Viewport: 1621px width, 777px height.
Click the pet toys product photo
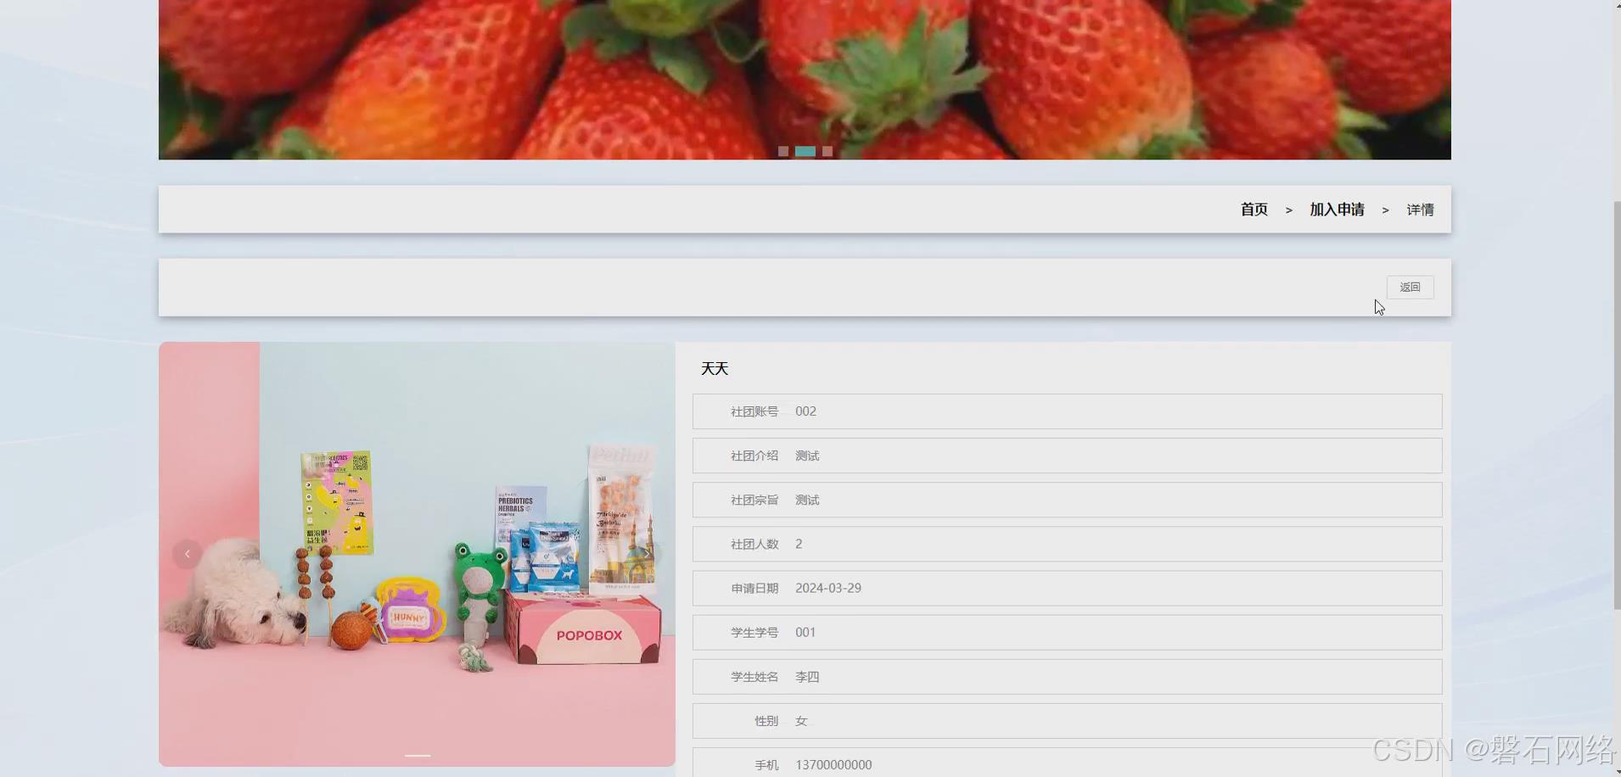click(x=417, y=554)
